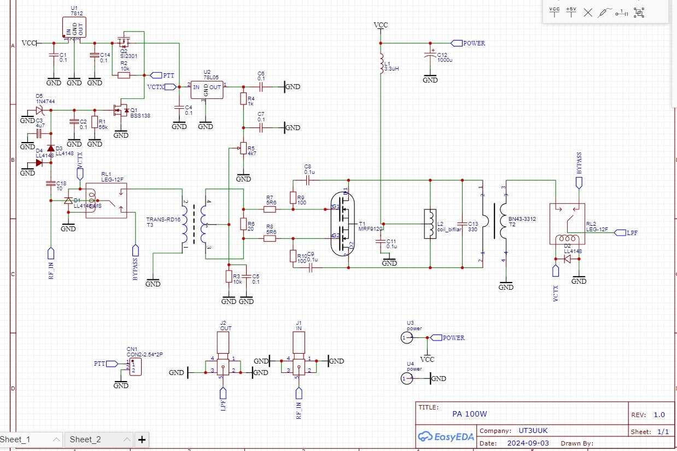Pick the No Connect flag X tool
677x451 pixels.
click(x=588, y=12)
